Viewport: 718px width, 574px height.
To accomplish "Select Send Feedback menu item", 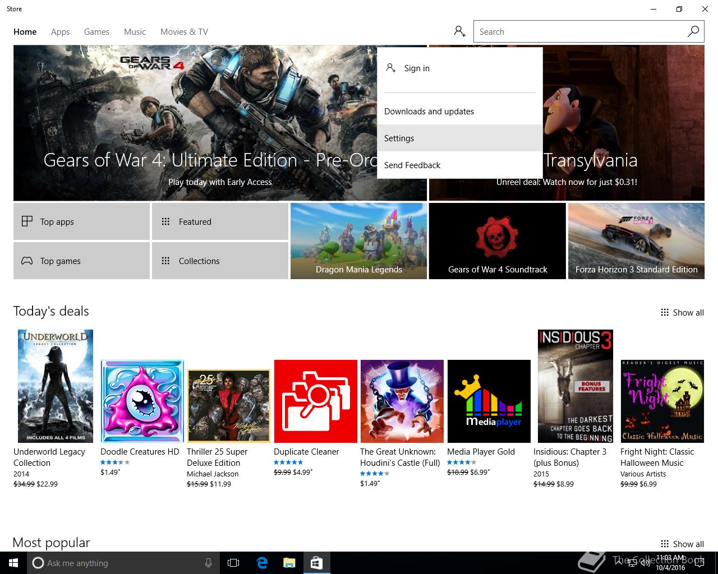I will pyautogui.click(x=460, y=165).
